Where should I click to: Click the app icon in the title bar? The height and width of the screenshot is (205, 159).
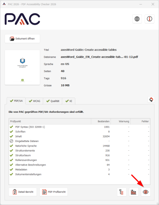4,4
